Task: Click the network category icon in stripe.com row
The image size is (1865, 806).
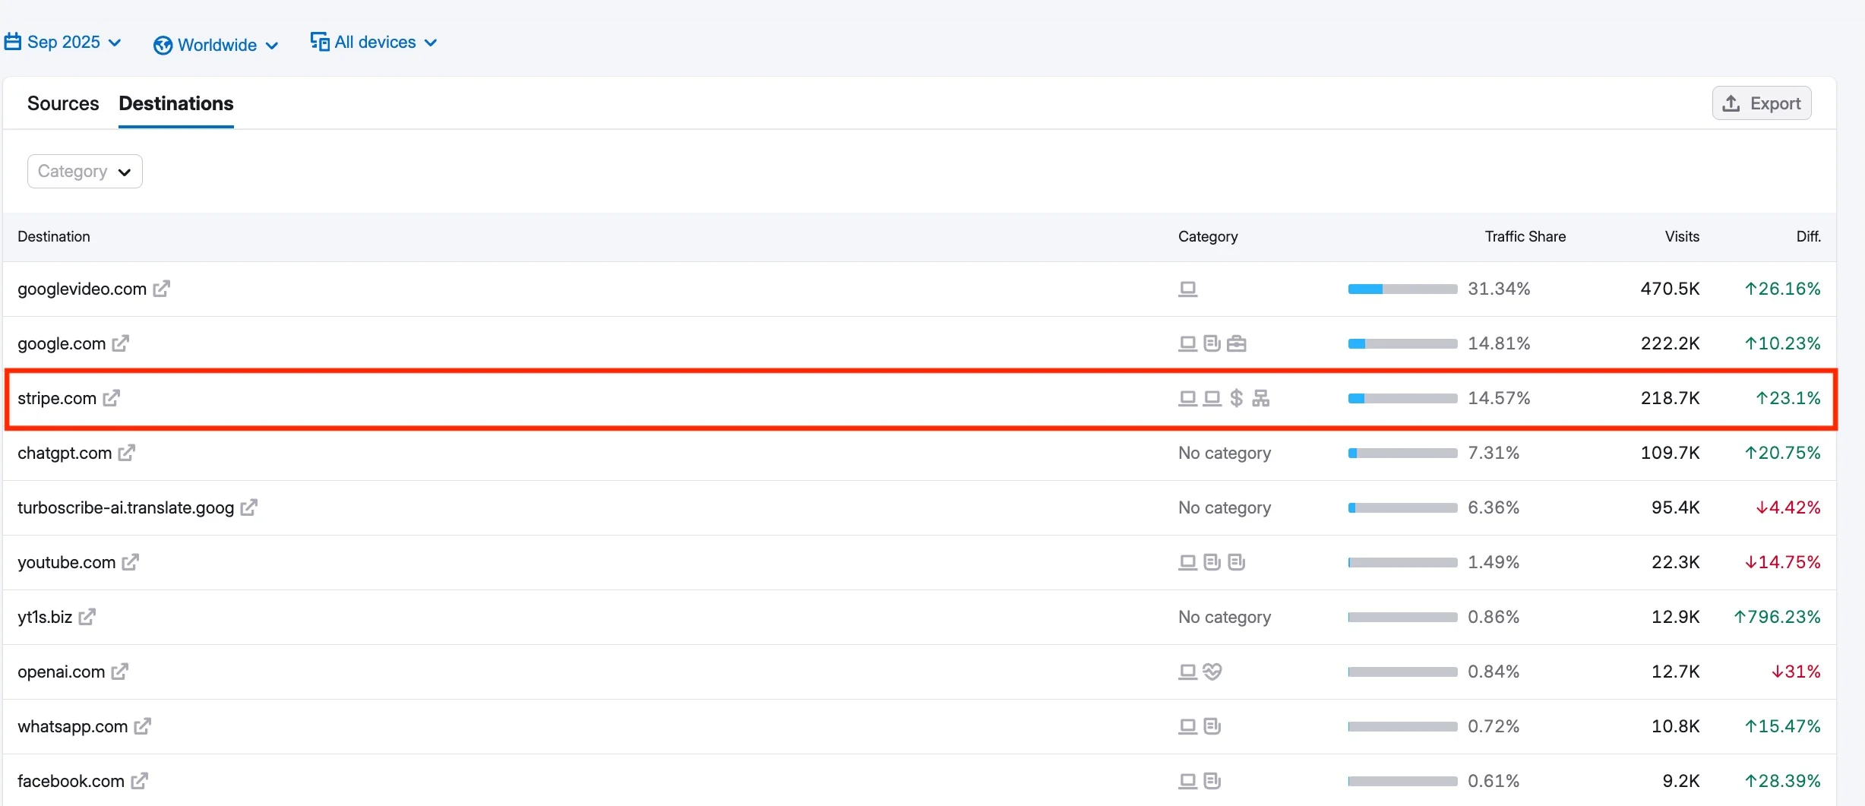Action: [1261, 398]
